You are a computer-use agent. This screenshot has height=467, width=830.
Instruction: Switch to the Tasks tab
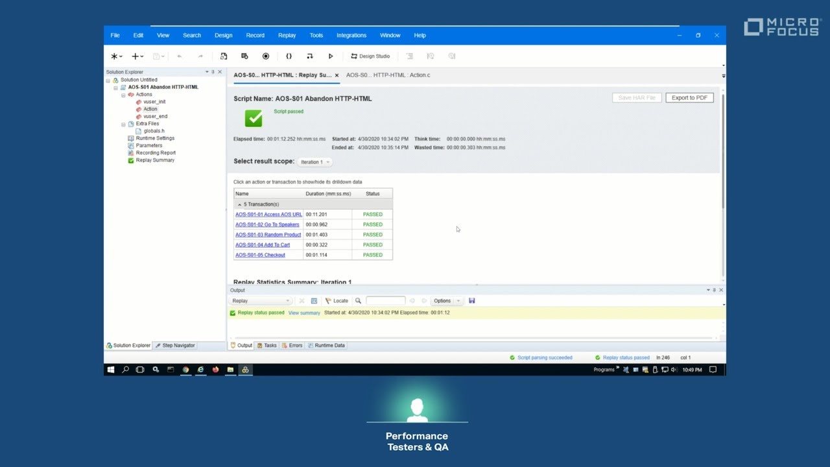point(267,346)
